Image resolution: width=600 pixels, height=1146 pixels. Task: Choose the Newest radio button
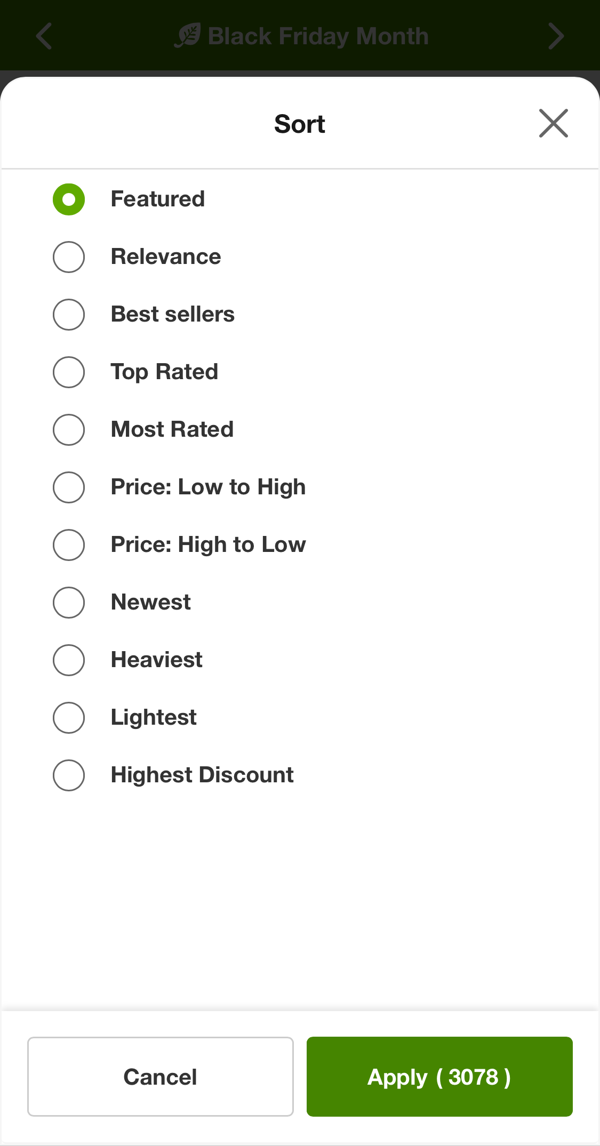pyautogui.click(x=69, y=603)
